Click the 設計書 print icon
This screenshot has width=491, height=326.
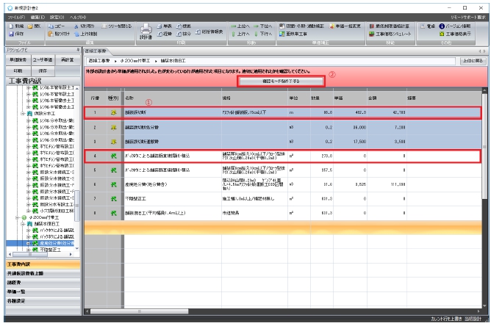[x=146, y=30]
